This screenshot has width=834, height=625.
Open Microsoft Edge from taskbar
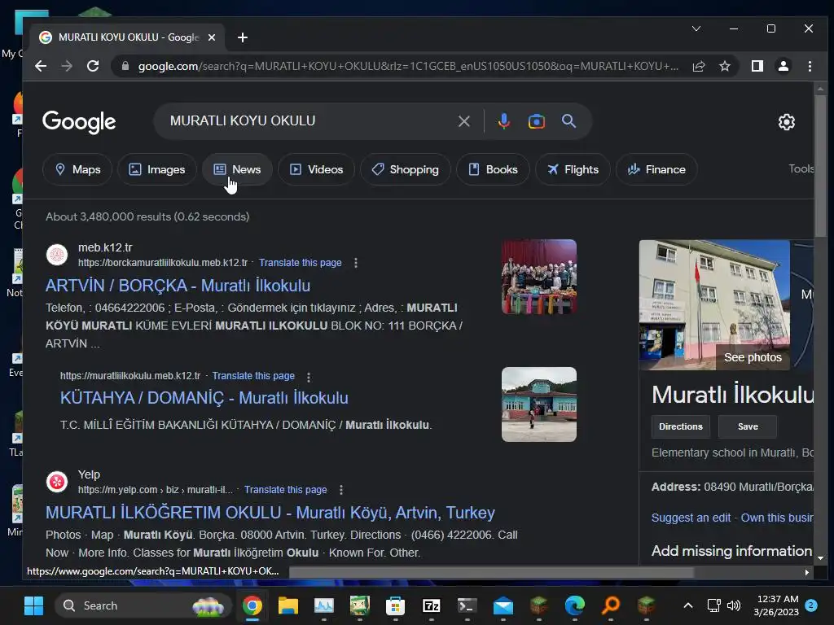574,605
